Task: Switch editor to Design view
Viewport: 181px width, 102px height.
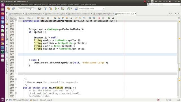Action: (21, 18)
